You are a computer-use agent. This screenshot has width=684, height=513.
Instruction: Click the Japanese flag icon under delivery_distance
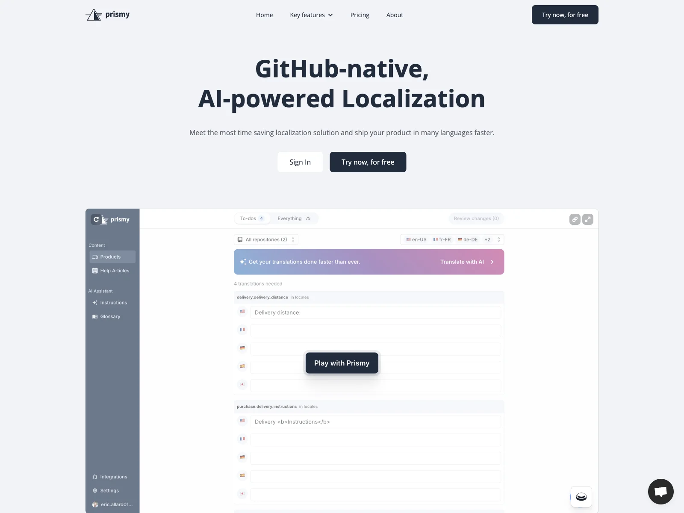click(242, 384)
